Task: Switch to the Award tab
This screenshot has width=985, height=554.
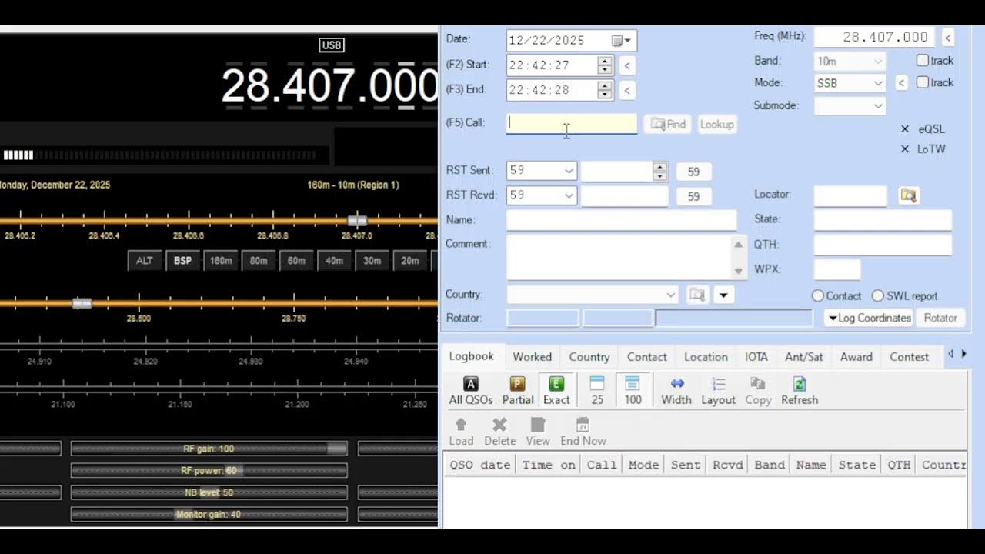Action: [x=856, y=357]
